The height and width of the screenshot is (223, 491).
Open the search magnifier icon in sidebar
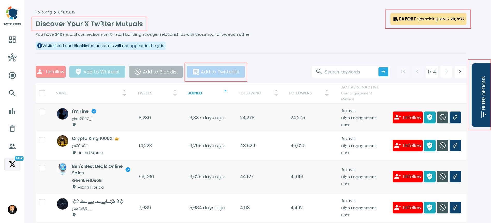coord(12,93)
